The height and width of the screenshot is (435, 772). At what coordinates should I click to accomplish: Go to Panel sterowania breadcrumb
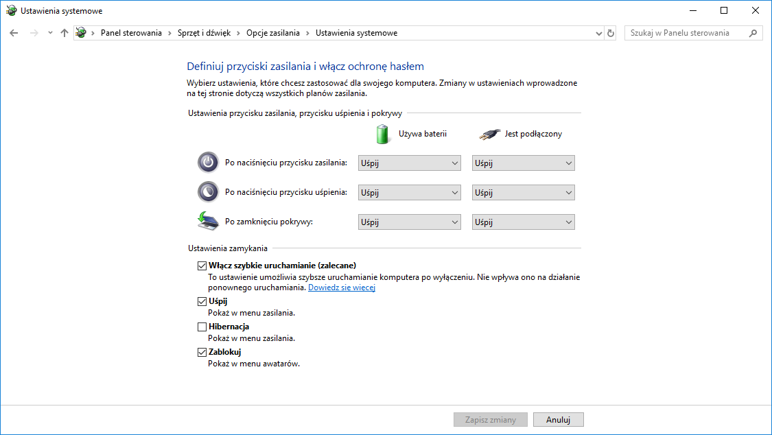tap(131, 33)
